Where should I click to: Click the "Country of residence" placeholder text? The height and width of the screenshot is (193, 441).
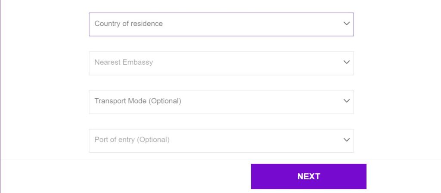pyautogui.click(x=128, y=24)
